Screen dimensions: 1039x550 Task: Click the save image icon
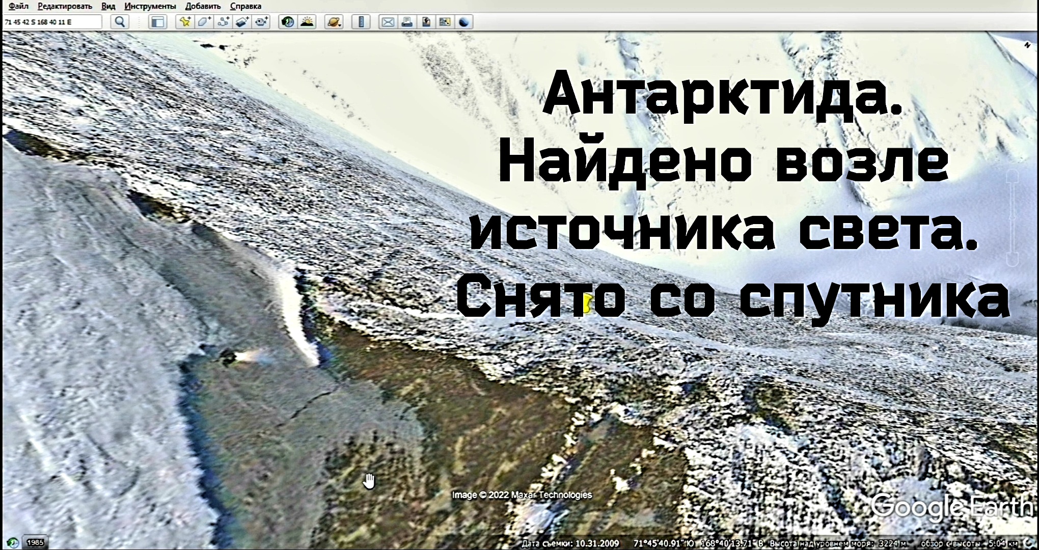(426, 22)
